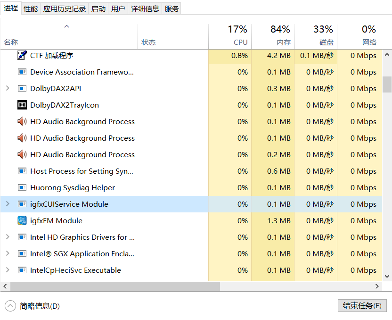The height and width of the screenshot is (320, 392).
Task: Expand the DolbyDAX2API process group
Action: coord(8,88)
